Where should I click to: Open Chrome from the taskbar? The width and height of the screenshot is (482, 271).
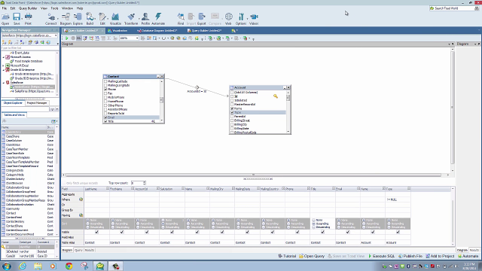coord(69,266)
